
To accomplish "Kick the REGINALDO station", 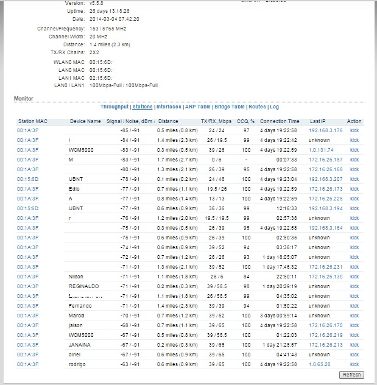I will (x=354, y=286).
